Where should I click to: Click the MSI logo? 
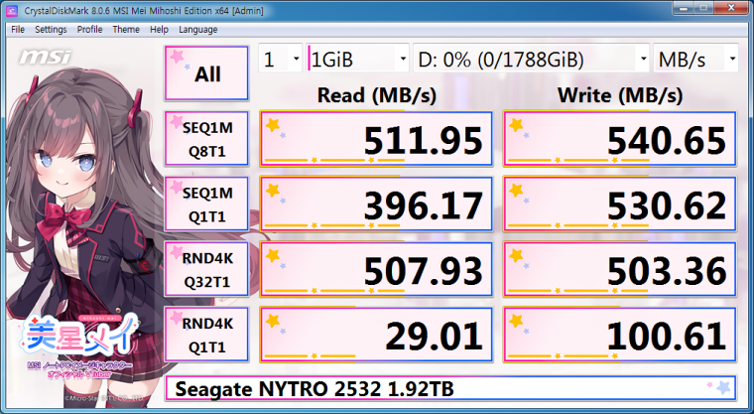point(45,58)
